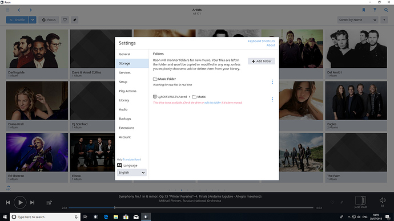Click the Shuffle button

tap(17, 20)
